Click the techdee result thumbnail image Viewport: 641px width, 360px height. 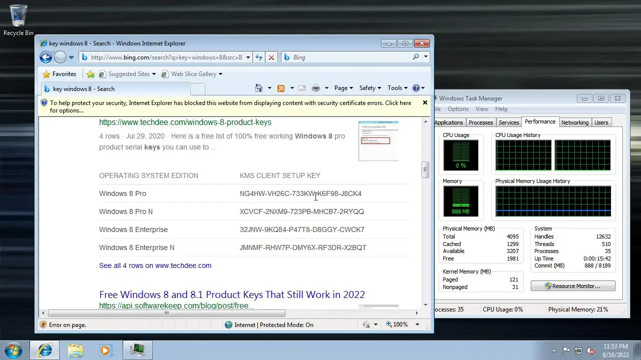point(379,140)
